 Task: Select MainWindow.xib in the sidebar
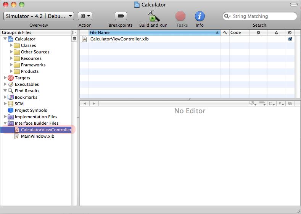38,136
